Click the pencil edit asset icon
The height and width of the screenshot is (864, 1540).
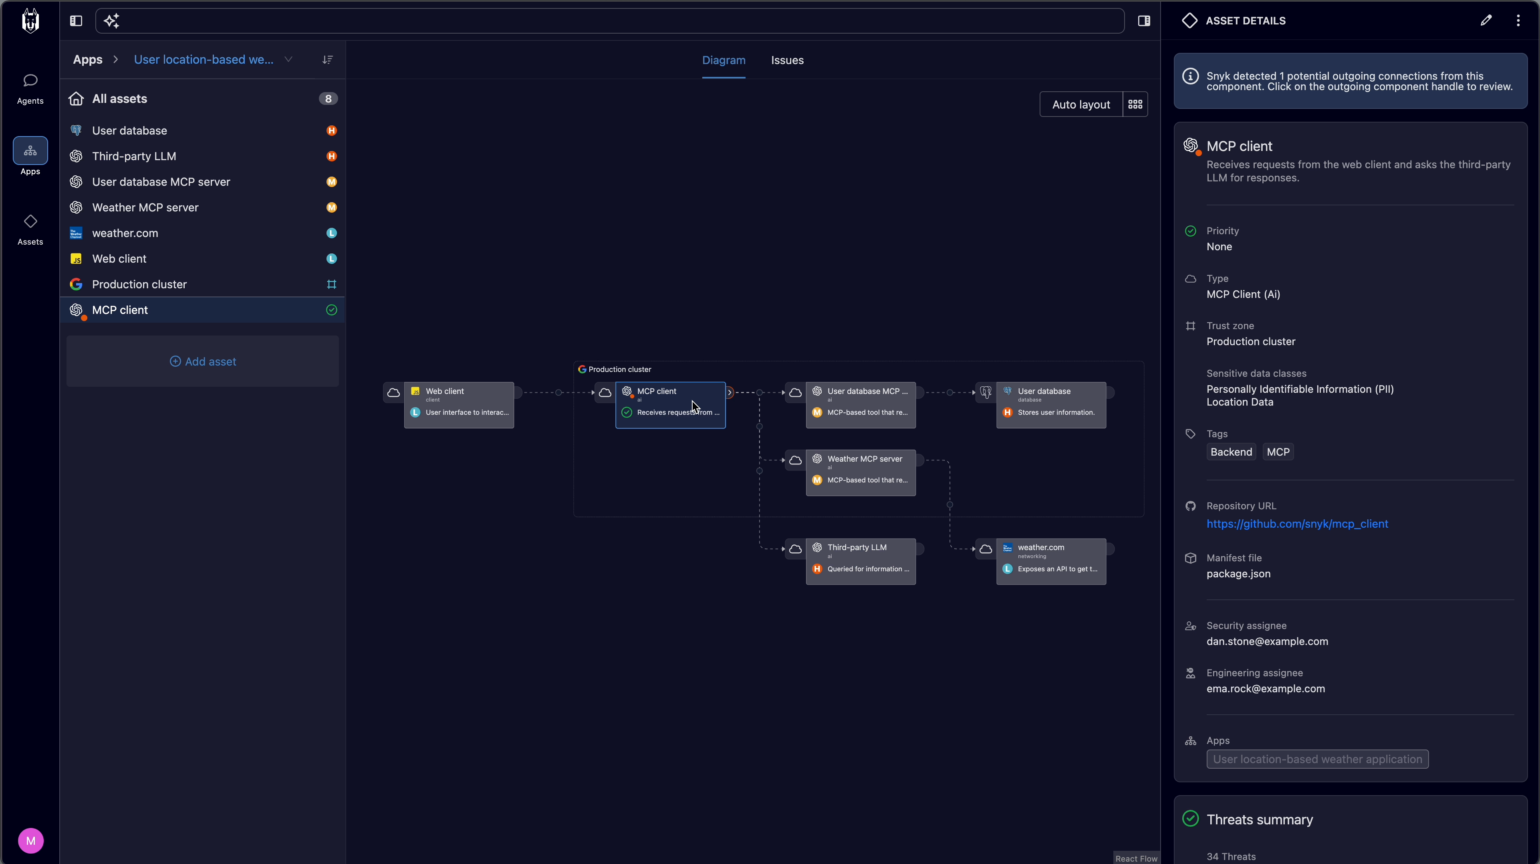(1486, 21)
